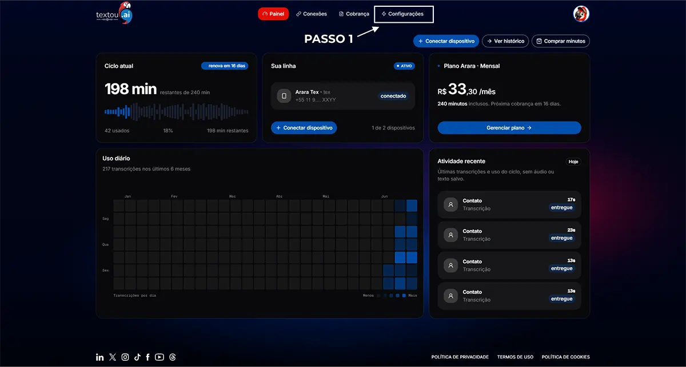Click the '42 usados' label
686x367 pixels.
pos(117,131)
